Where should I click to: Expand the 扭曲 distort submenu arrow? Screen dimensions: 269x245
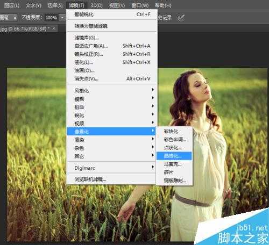153,106
